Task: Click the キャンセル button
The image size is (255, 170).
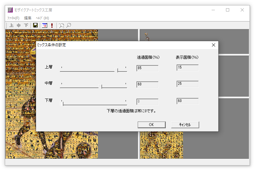Action: click(185, 125)
